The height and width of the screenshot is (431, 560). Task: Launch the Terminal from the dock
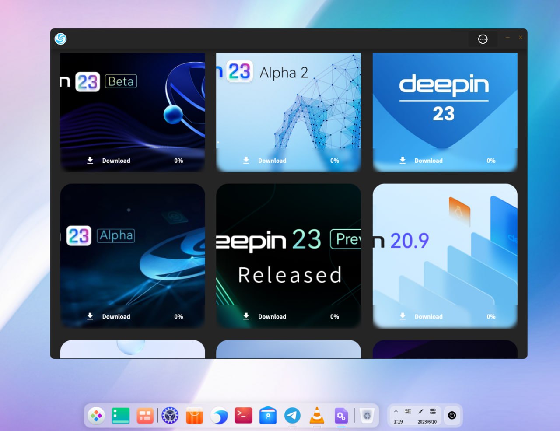click(243, 415)
